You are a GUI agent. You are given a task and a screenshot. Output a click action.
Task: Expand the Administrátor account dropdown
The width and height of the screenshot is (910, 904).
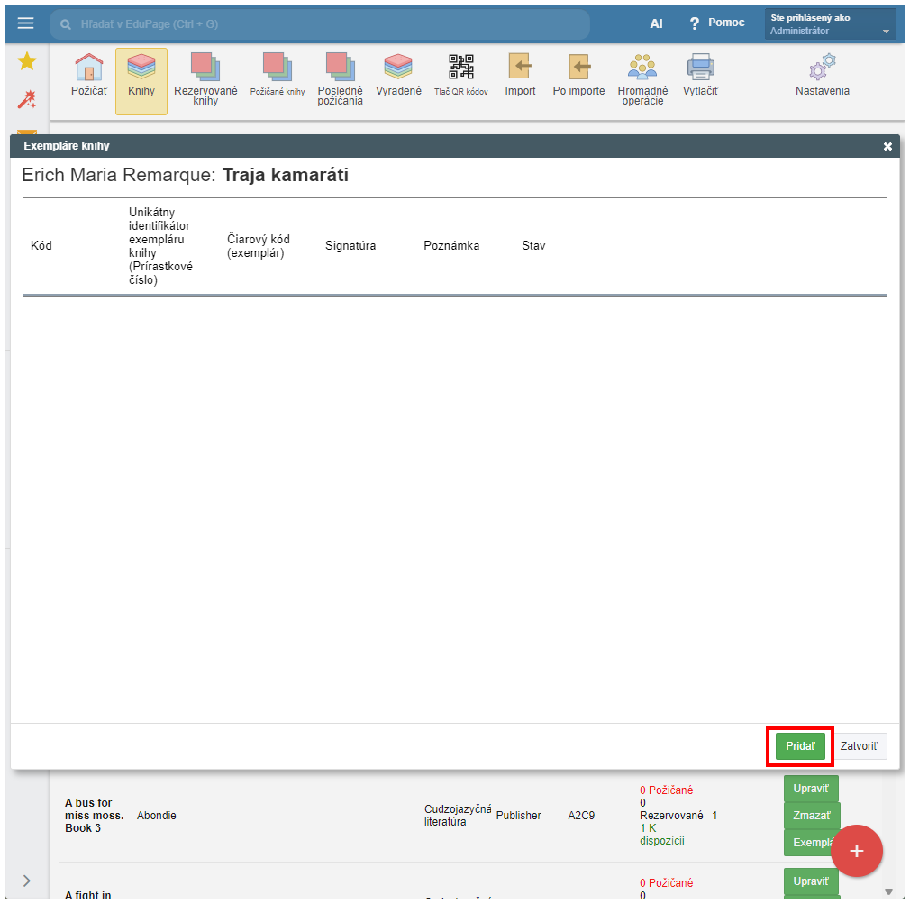point(830,24)
